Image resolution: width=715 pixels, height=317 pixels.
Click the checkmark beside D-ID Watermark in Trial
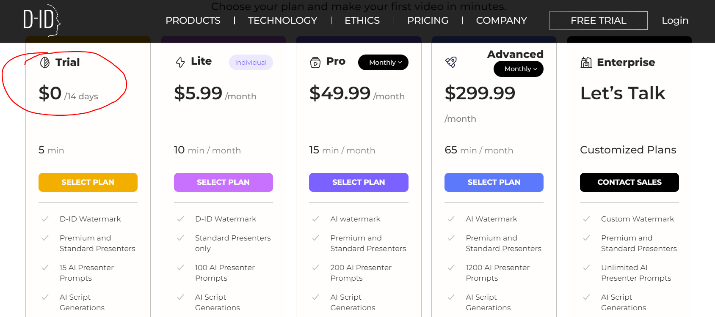[x=45, y=219]
